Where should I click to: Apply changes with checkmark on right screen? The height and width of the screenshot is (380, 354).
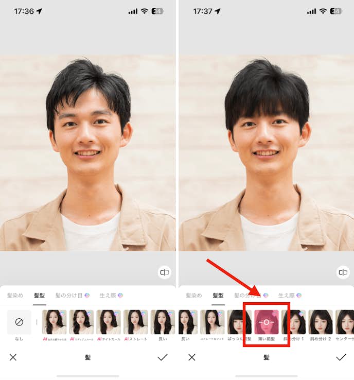click(x=341, y=357)
